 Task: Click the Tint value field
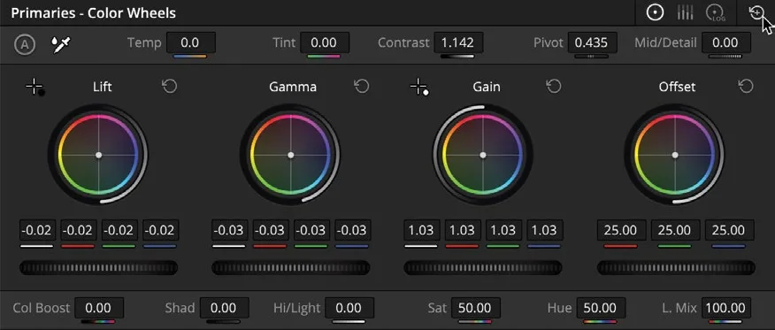click(324, 43)
